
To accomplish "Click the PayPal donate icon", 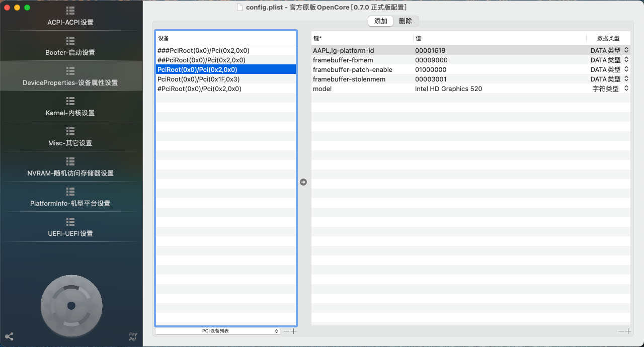I will pos(133,336).
